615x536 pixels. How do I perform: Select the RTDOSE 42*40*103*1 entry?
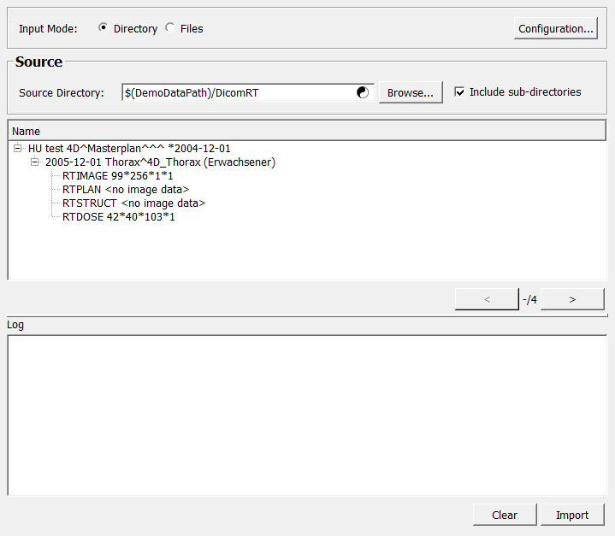118,216
